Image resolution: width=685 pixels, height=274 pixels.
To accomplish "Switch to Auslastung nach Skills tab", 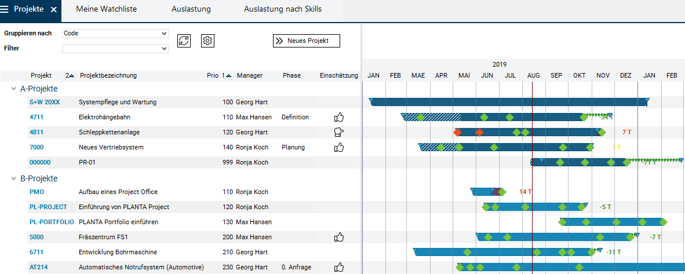I will point(283,9).
